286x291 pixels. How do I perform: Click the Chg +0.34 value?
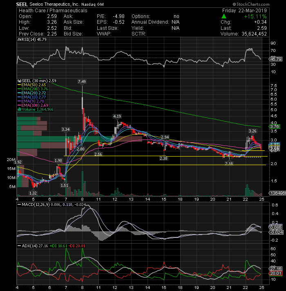260,22
